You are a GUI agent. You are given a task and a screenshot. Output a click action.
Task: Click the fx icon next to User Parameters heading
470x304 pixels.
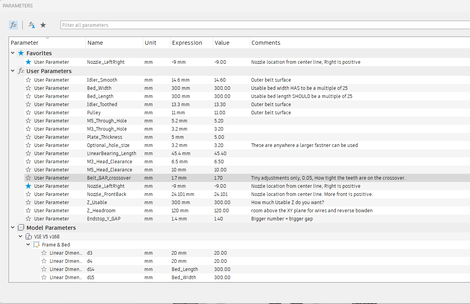(21, 71)
